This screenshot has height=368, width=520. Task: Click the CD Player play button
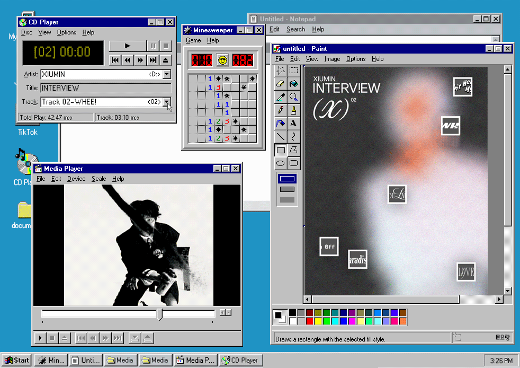(x=127, y=46)
